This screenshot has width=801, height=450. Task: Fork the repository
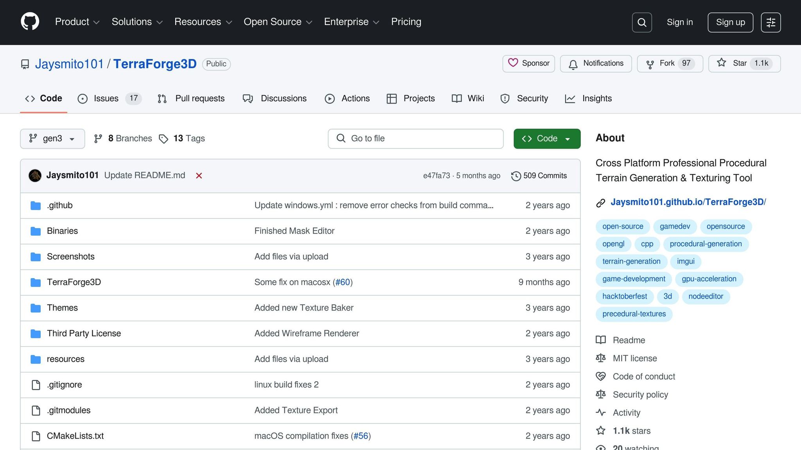click(662, 63)
